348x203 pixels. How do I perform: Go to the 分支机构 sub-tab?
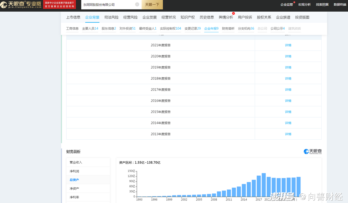coord(246,28)
